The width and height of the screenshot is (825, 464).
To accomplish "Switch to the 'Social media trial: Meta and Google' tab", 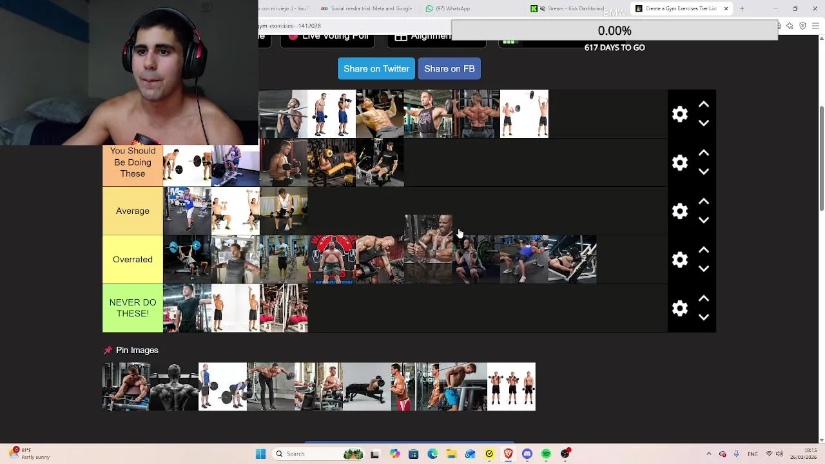I will 366,8.
